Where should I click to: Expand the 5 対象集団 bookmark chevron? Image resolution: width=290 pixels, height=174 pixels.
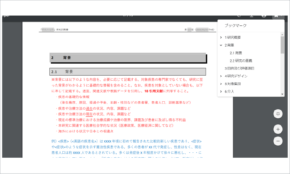[221, 84]
